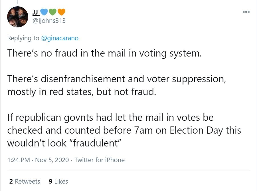
Task: Click the blue heart emoji beside JJ
Action: coord(44,12)
